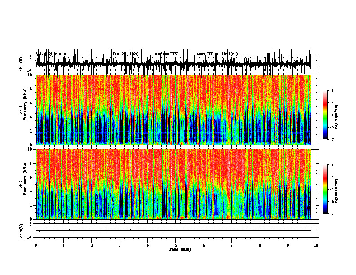Click time tick label "3" on the x-axis
Image resolution: width=356 pixels, height=275 pixels.
(x=120, y=245)
